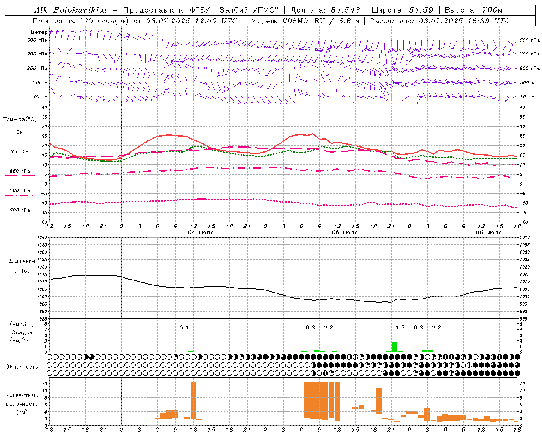Click the dashed line sample under Td 2м legend
This screenshot has height=433, width=542.
[19, 156]
